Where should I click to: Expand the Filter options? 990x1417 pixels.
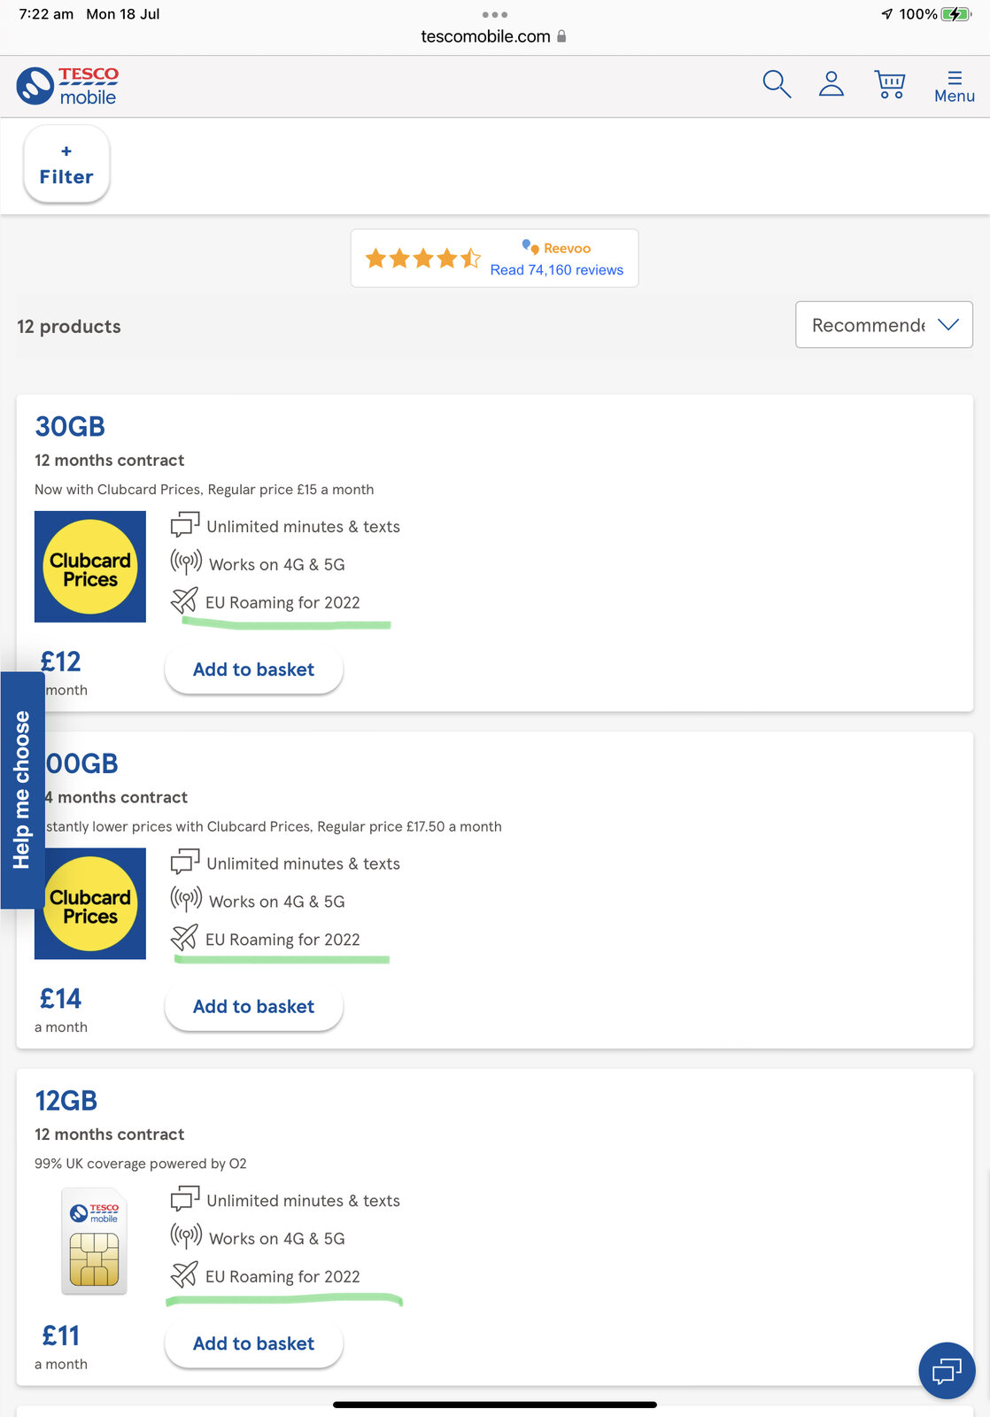point(66,165)
